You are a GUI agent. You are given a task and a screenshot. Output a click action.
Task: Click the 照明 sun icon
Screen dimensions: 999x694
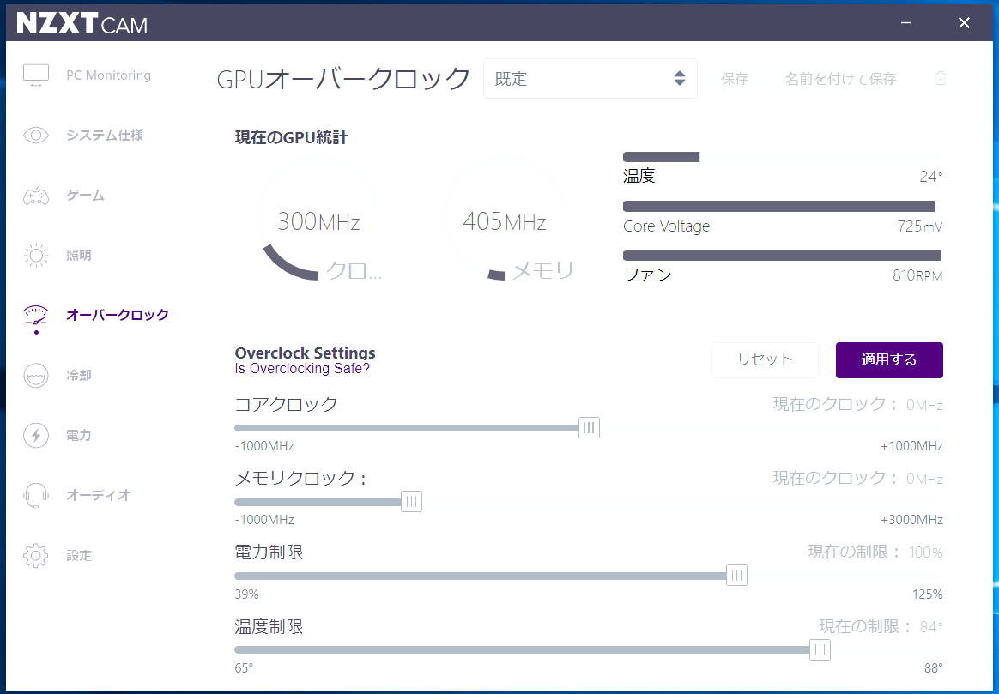(36, 256)
